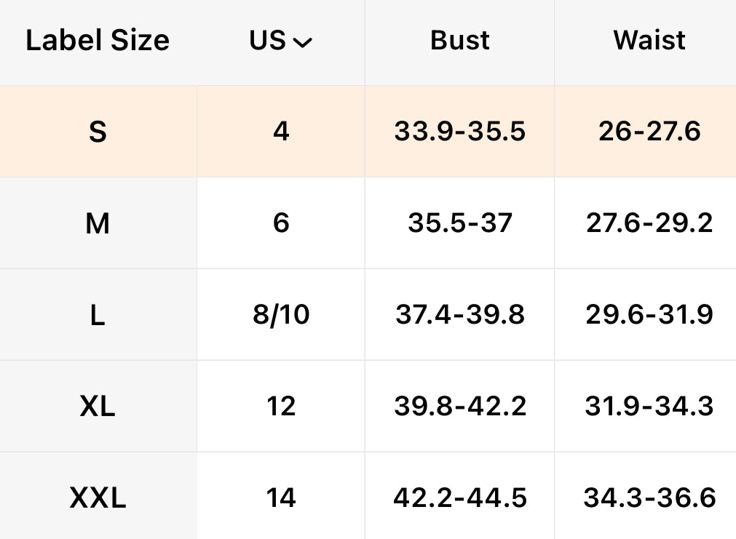Screen dimensions: 736x539
Task: Click bust measurement 33.9-35.5
Action: pos(460,132)
